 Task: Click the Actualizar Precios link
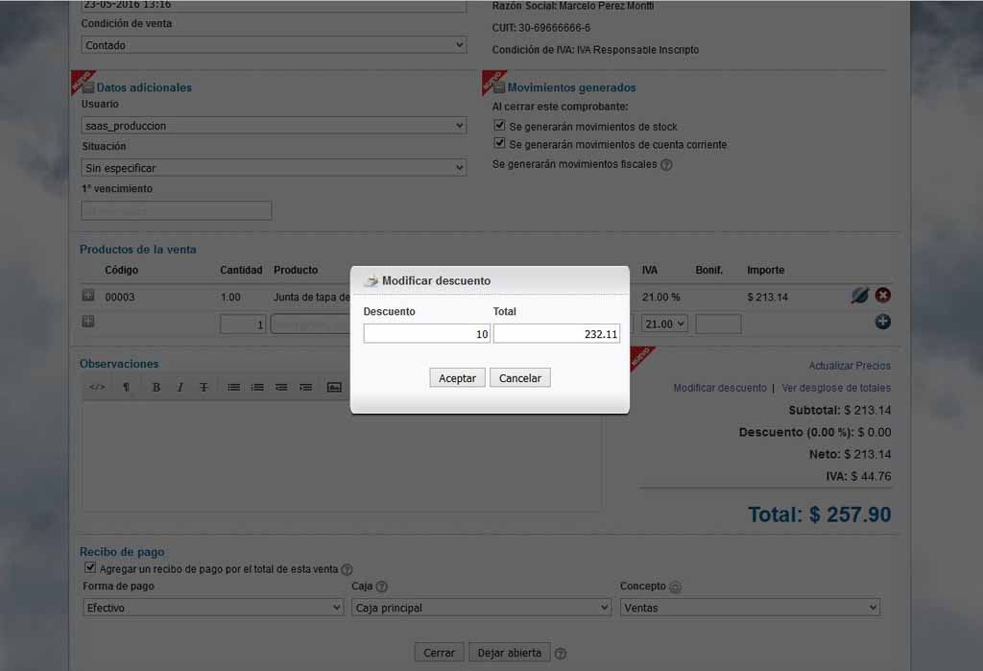(850, 366)
